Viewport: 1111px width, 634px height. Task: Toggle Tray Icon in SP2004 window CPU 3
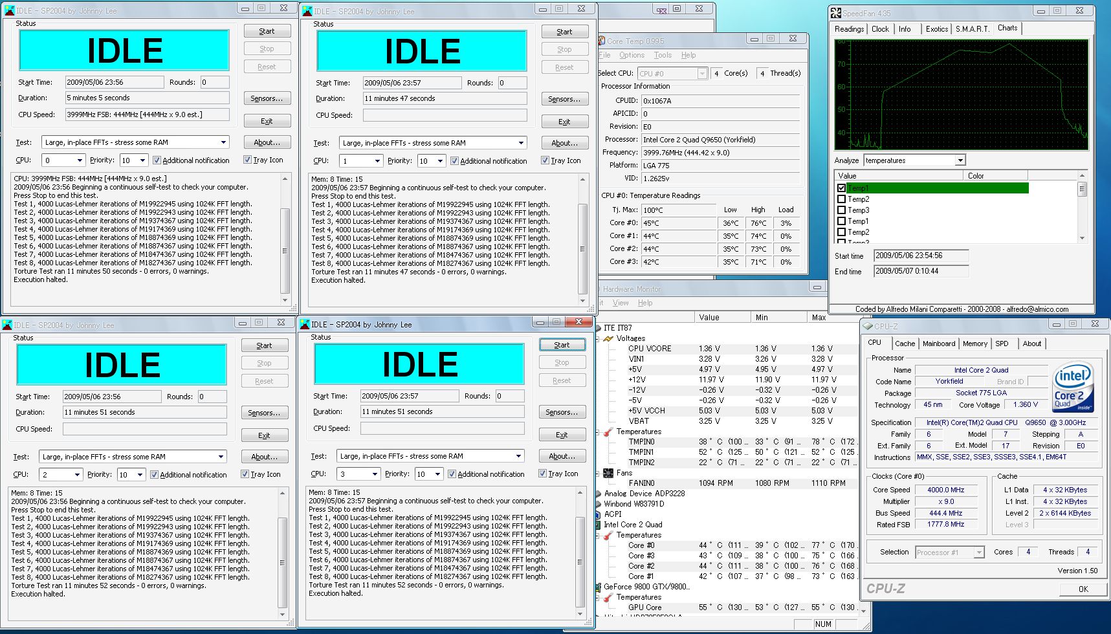[542, 474]
